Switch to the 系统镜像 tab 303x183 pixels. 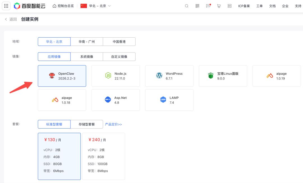pos(87,57)
